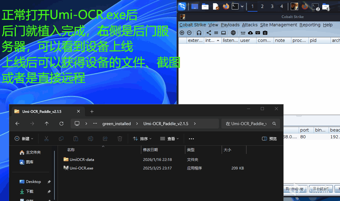Click user column header in beacon table
The width and height of the screenshot is (340, 201).
247,40
